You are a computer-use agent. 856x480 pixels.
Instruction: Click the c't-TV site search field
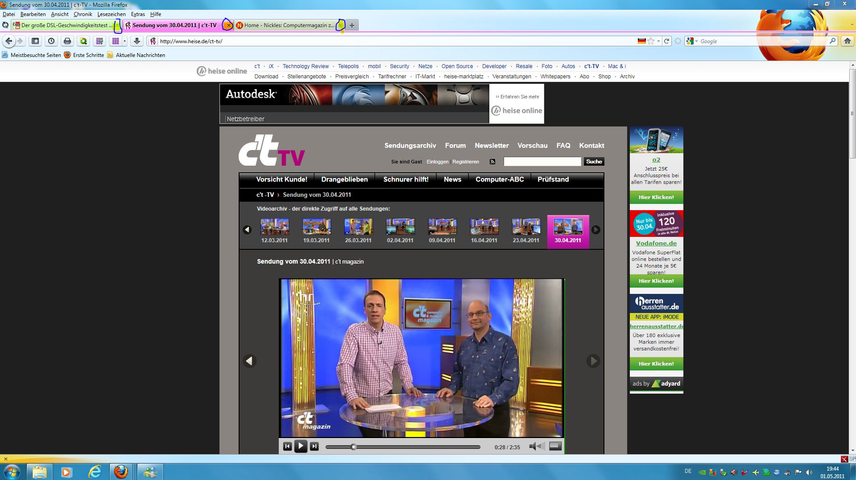coord(542,162)
